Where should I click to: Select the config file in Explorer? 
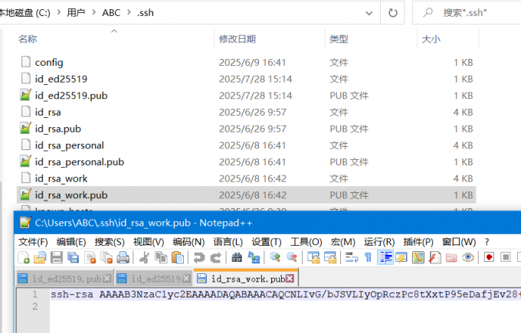point(246,63)
